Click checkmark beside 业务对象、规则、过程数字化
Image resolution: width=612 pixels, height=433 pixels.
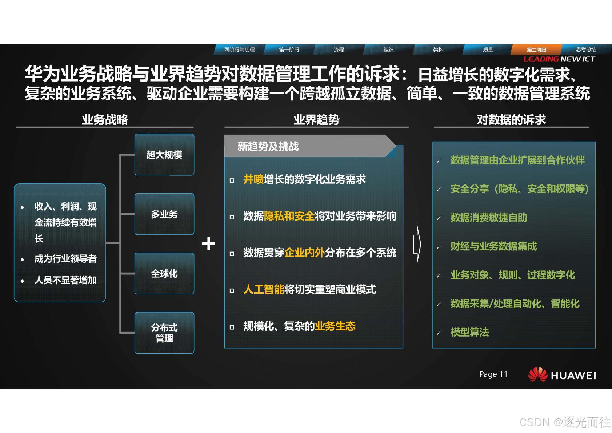(x=439, y=276)
